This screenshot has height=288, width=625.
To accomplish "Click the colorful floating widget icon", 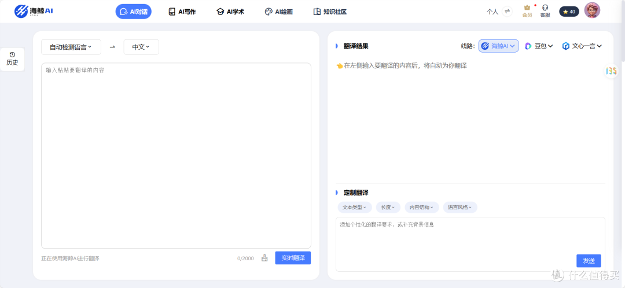I will 612,71.
